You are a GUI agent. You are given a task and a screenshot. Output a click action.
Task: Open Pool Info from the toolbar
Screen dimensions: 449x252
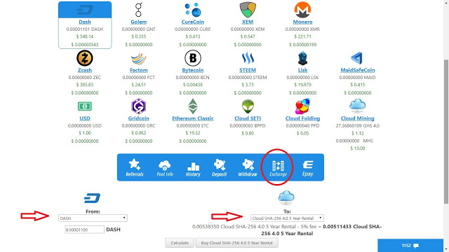click(x=165, y=167)
